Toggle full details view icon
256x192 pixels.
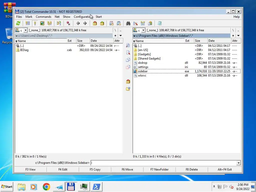[x=35, y=23]
